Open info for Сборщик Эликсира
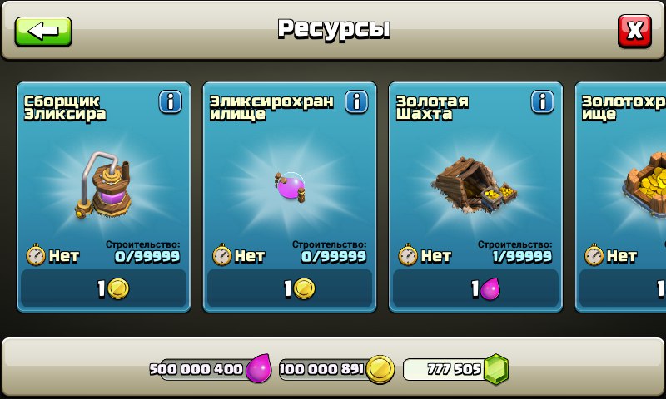 [171, 101]
